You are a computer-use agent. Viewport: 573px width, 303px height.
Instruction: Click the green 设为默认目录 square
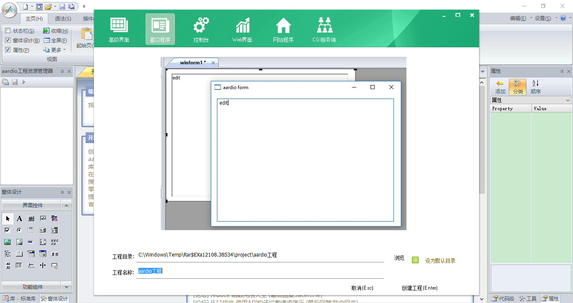[415, 260]
